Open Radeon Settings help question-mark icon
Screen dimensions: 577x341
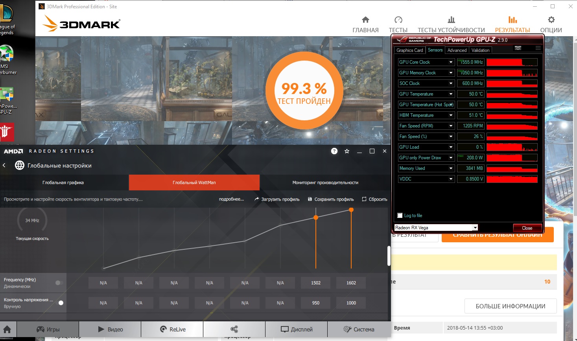[x=334, y=151]
